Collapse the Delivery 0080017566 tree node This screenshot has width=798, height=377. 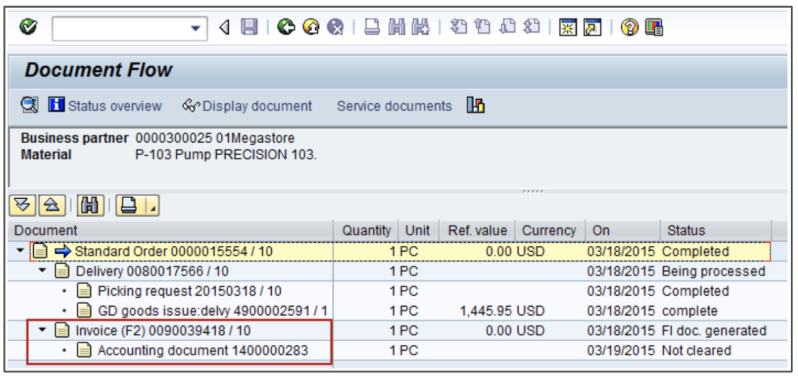tap(42, 272)
